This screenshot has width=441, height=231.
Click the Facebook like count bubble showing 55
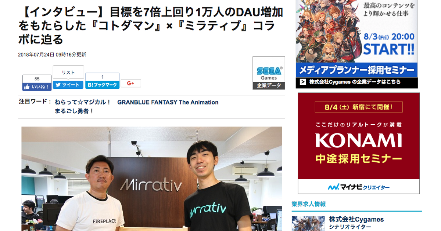point(37,78)
